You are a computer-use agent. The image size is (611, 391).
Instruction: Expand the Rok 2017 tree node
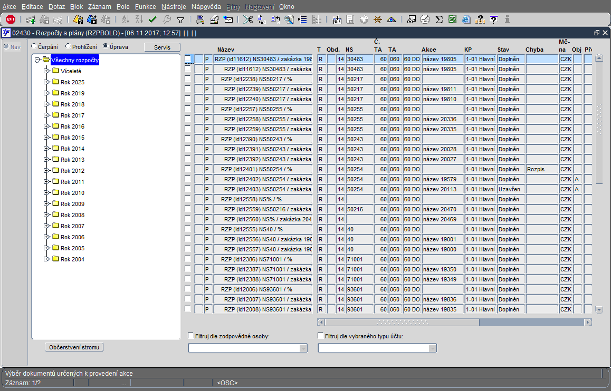(x=46, y=115)
